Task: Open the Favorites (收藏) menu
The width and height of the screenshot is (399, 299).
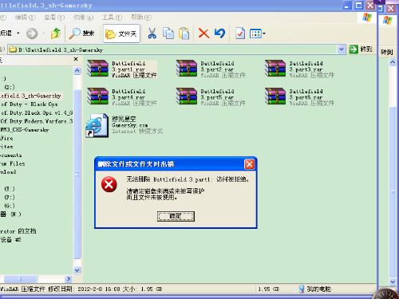Action: (83, 18)
